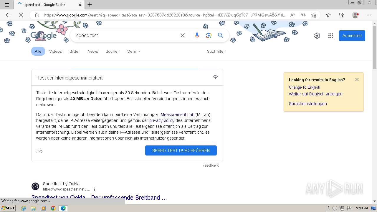Image resolution: width=377 pixels, height=212 pixels.
Task: Open Edge settings and more menu
Action: (369, 15)
